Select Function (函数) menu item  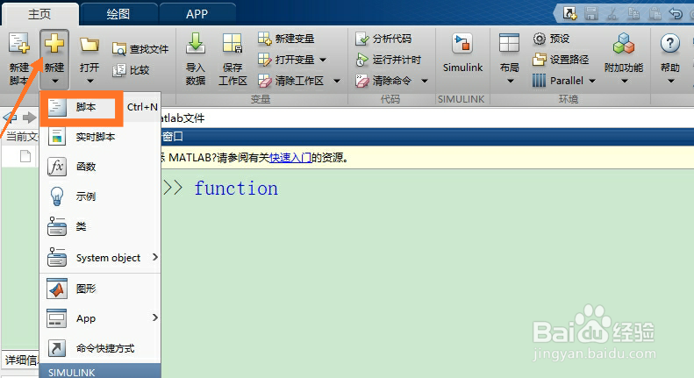100,167
